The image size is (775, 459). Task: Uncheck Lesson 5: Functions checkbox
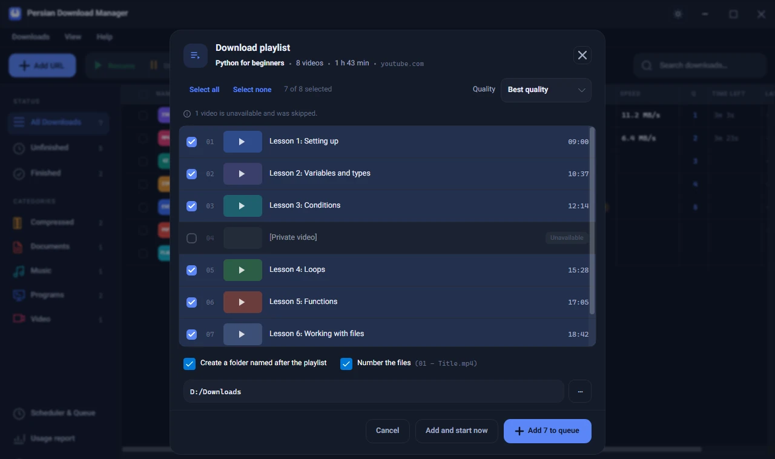tap(191, 302)
